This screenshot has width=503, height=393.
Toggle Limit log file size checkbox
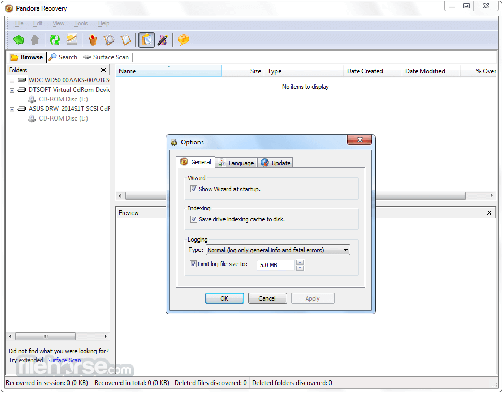click(x=193, y=264)
